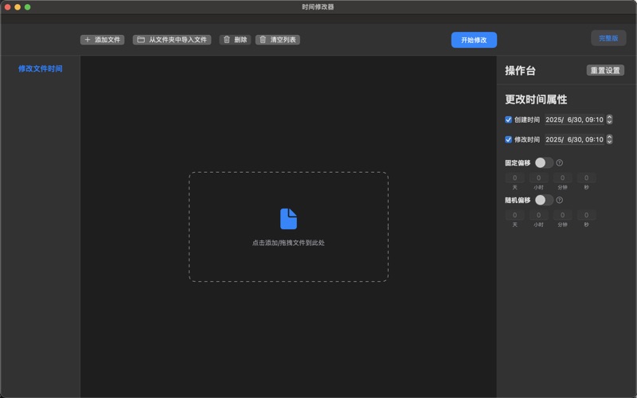This screenshot has height=398, width=637.
Task: Click the folder icon for 从文件夹中导入文件
Action: 141,40
